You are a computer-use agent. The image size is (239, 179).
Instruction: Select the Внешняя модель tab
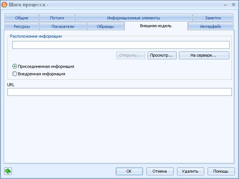coord(156,26)
